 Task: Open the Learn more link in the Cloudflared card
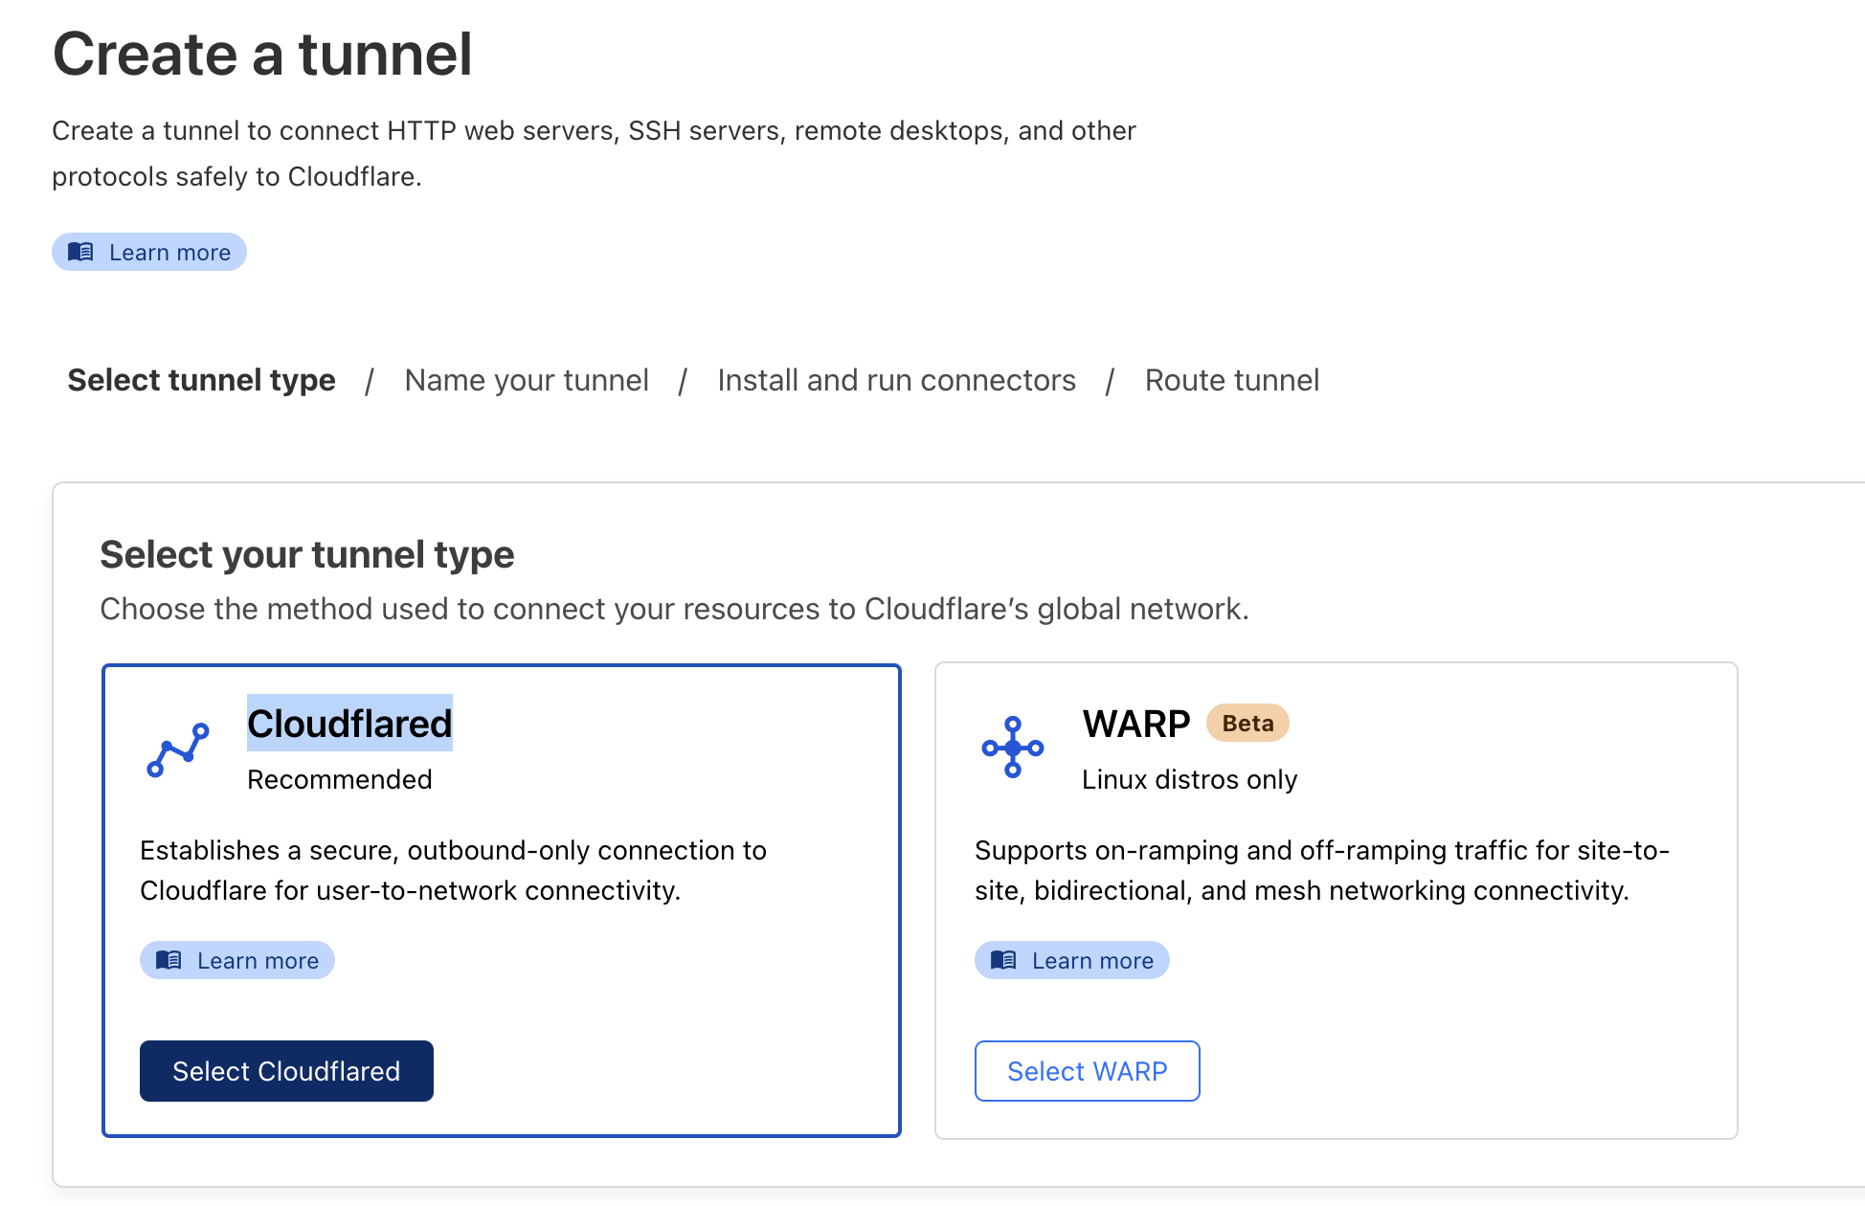click(x=237, y=960)
